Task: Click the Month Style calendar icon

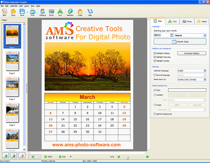Action: 174,42
